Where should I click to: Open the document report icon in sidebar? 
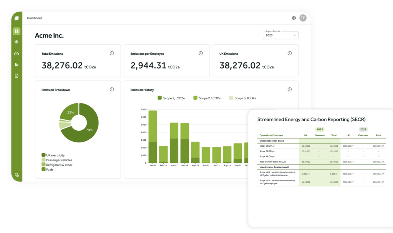coord(16,76)
